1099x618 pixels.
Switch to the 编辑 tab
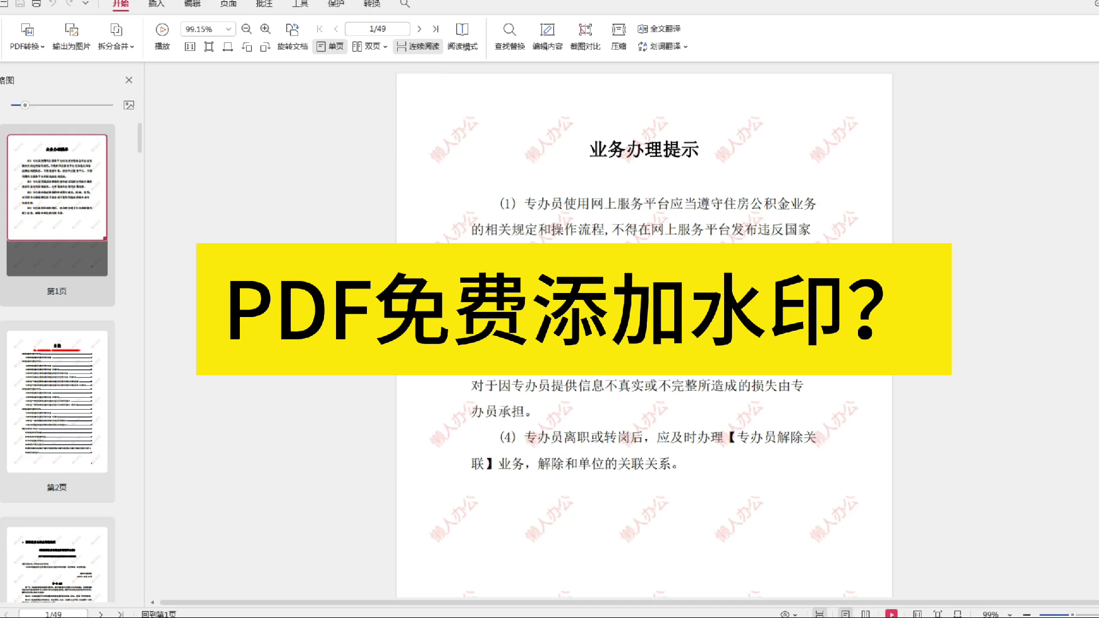coord(192,3)
